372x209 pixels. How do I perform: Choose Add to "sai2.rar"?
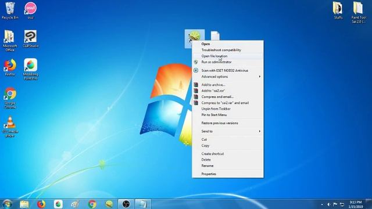pos(228,91)
